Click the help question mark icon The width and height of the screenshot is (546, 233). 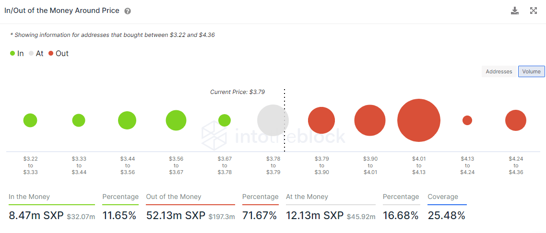click(128, 11)
